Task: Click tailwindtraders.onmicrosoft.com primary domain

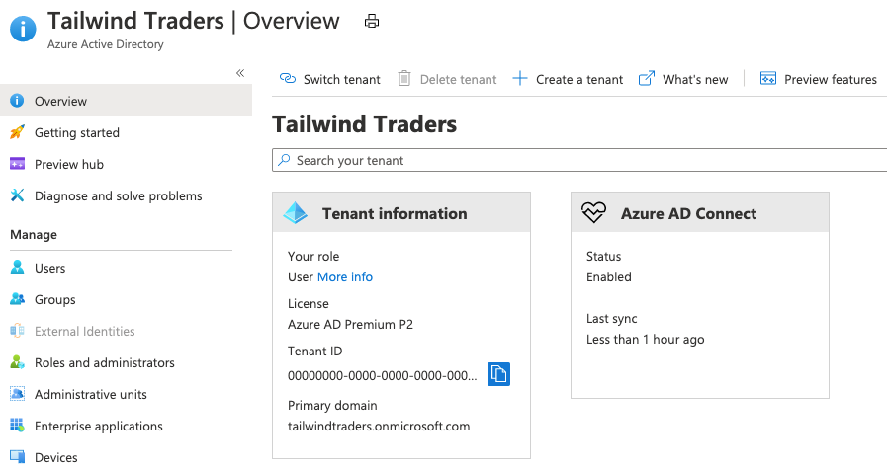Action: pyautogui.click(x=379, y=427)
